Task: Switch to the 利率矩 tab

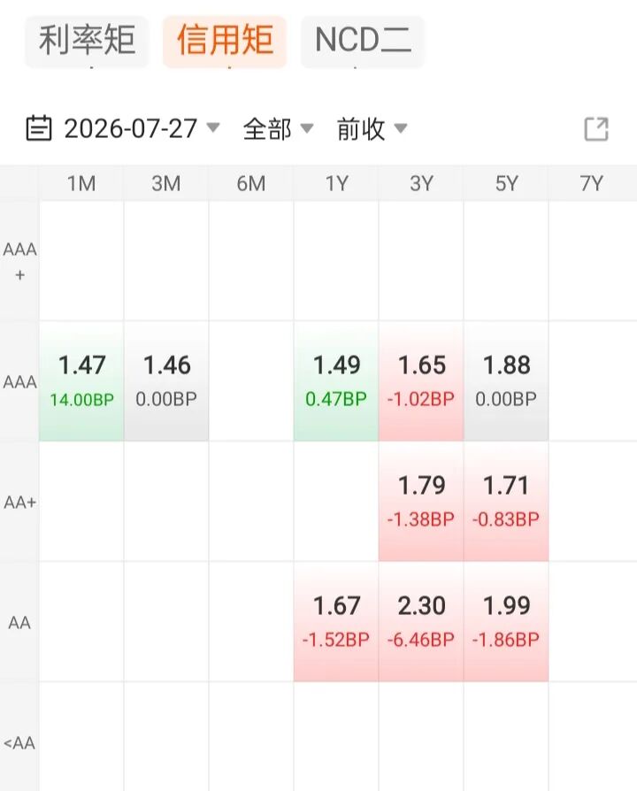Action: pyautogui.click(x=87, y=41)
